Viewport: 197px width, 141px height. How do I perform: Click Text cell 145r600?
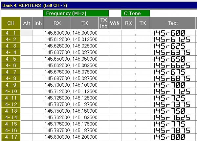point(173,33)
